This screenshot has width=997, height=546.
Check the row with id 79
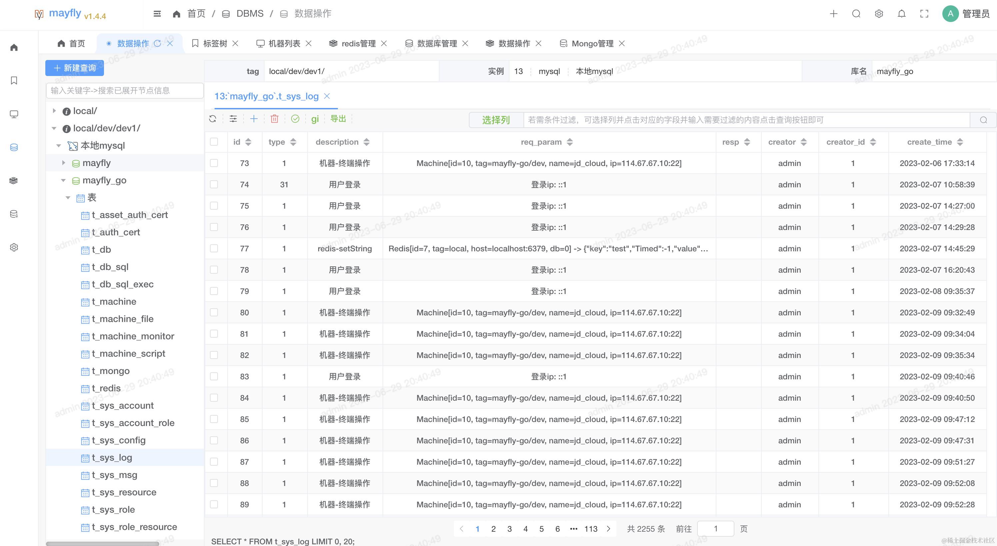click(x=214, y=291)
